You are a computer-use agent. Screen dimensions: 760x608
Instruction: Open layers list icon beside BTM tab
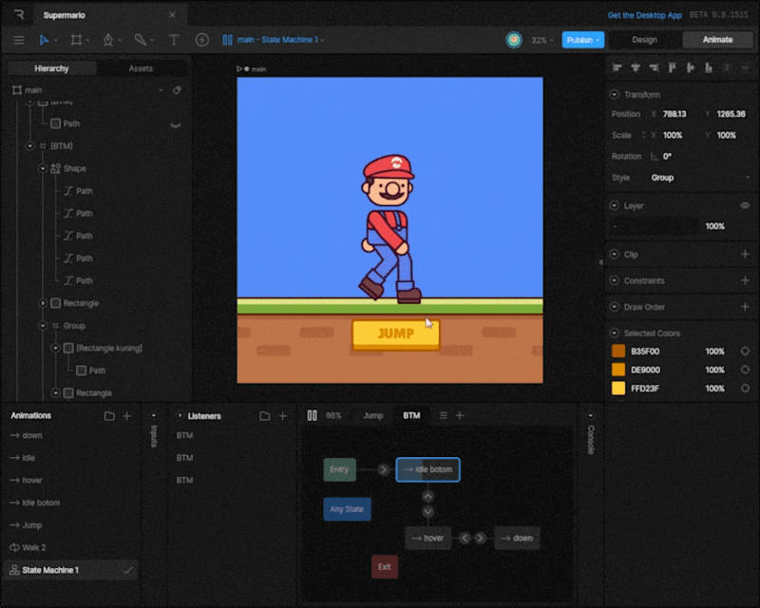point(443,415)
